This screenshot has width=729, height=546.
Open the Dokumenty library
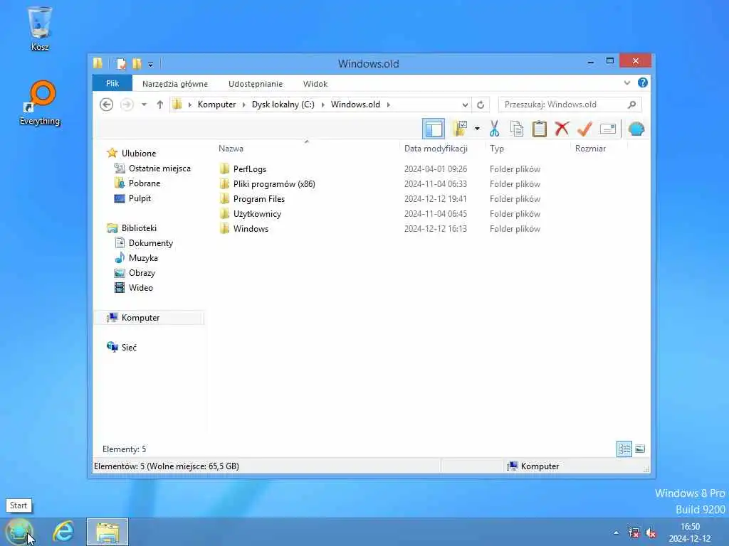151,243
